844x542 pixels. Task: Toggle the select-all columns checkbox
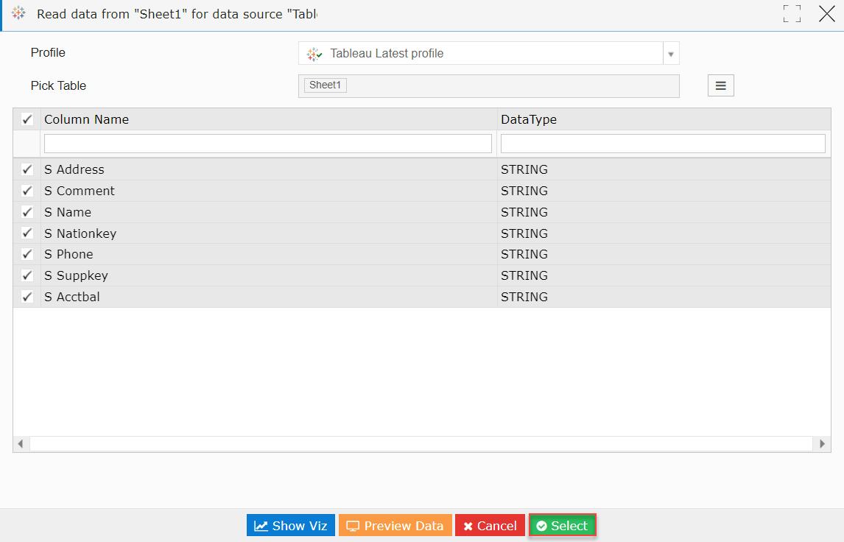(x=27, y=119)
